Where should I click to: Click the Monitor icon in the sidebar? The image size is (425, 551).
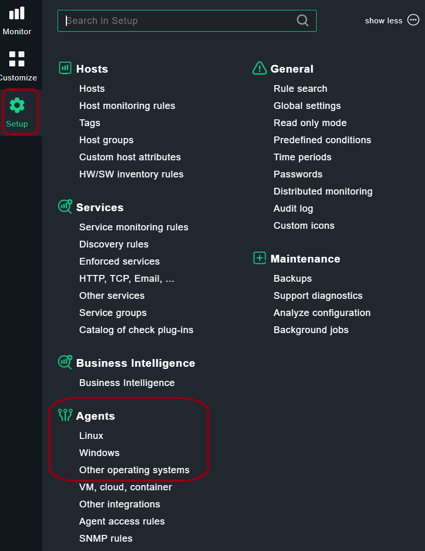pos(16,17)
